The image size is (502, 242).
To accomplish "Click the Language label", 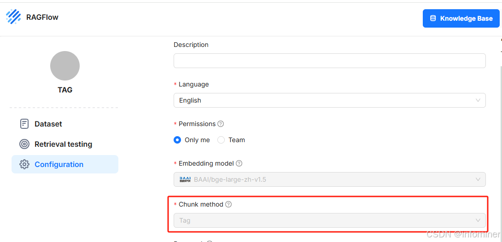I will point(194,84).
